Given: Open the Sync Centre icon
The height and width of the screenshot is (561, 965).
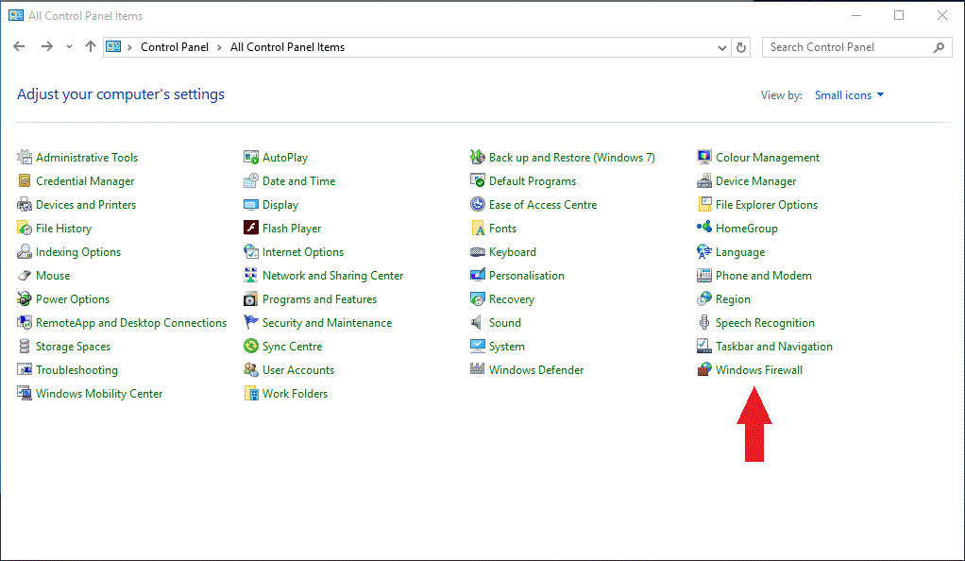Looking at the screenshot, I should 251,347.
